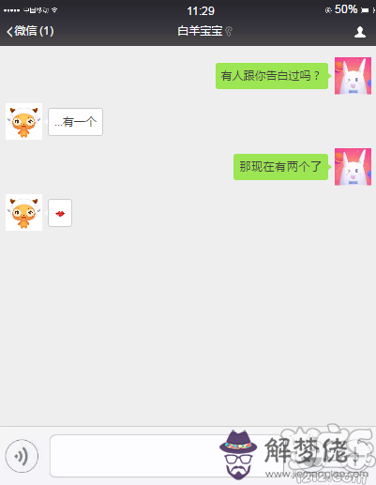Open the rabbit avatar beside 有人跟你告白过吗？
This screenshot has height=485, width=376.
click(x=353, y=76)
